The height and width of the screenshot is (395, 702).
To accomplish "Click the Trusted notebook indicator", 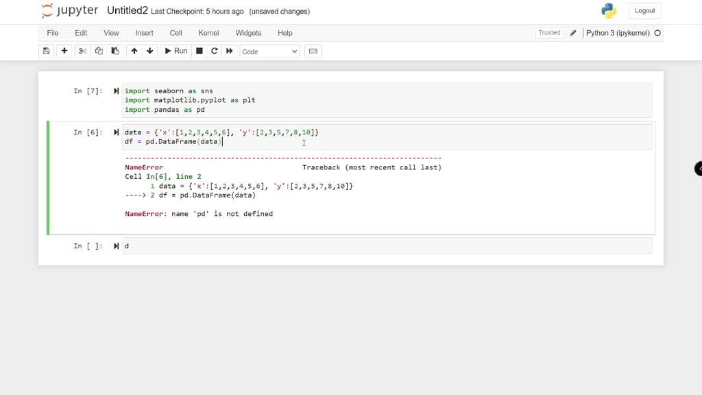I will (x=549, y=33).
